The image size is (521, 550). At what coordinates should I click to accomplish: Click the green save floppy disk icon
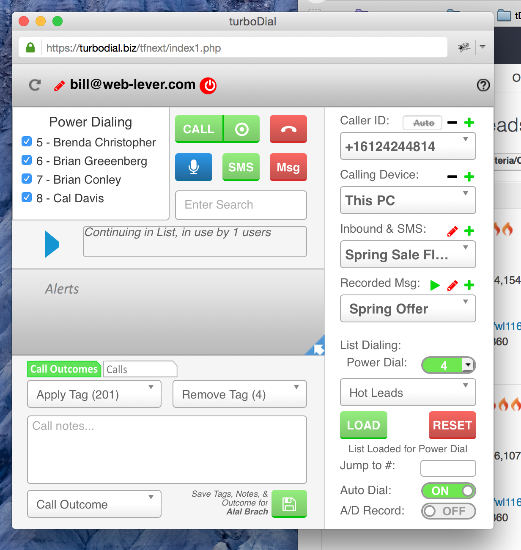point(289,504)
